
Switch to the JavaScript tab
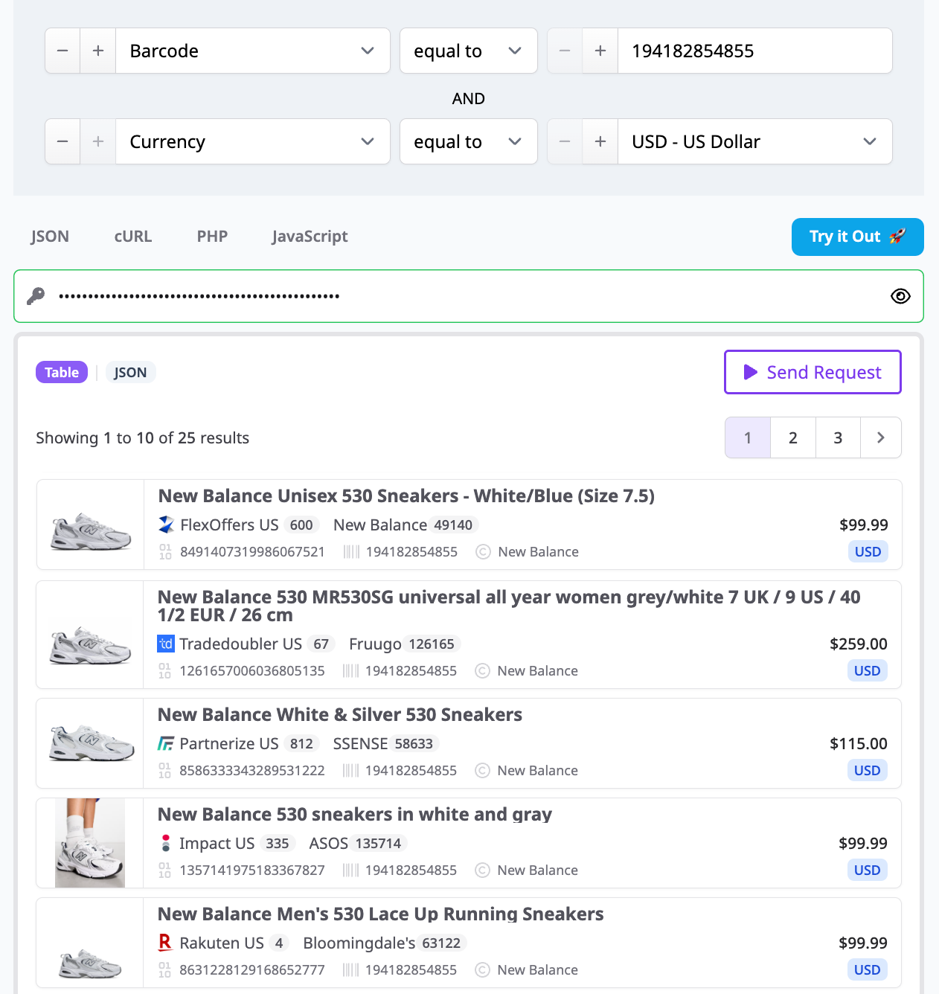(310, 237)
